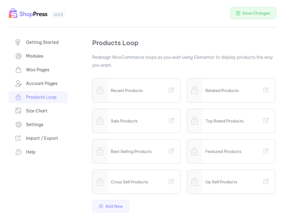
Task: Click edit icon on Up Sell Products
Action: 266,181
